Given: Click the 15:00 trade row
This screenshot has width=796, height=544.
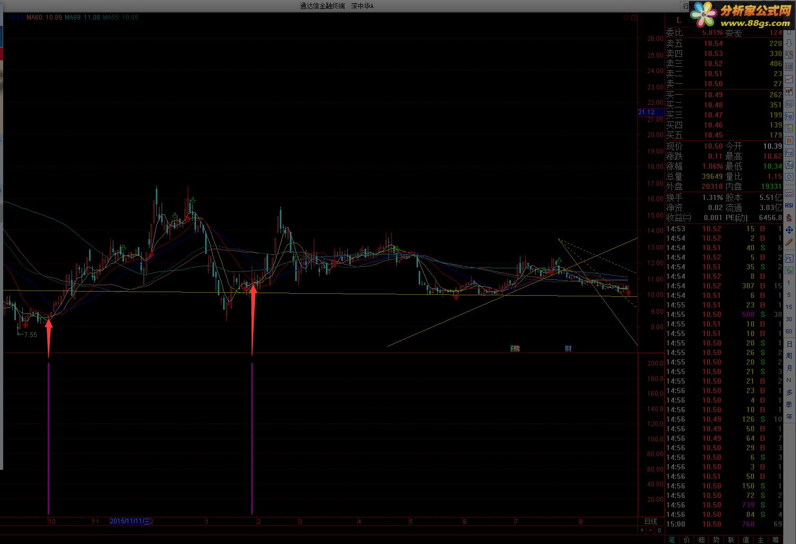Looking at the screenshot, I should [724, 524].
